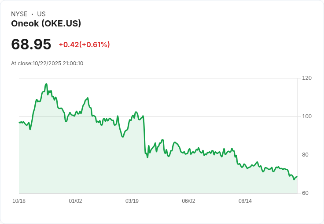Click the 100 y-axis label

pyautogui.click(x=307, y=116)
